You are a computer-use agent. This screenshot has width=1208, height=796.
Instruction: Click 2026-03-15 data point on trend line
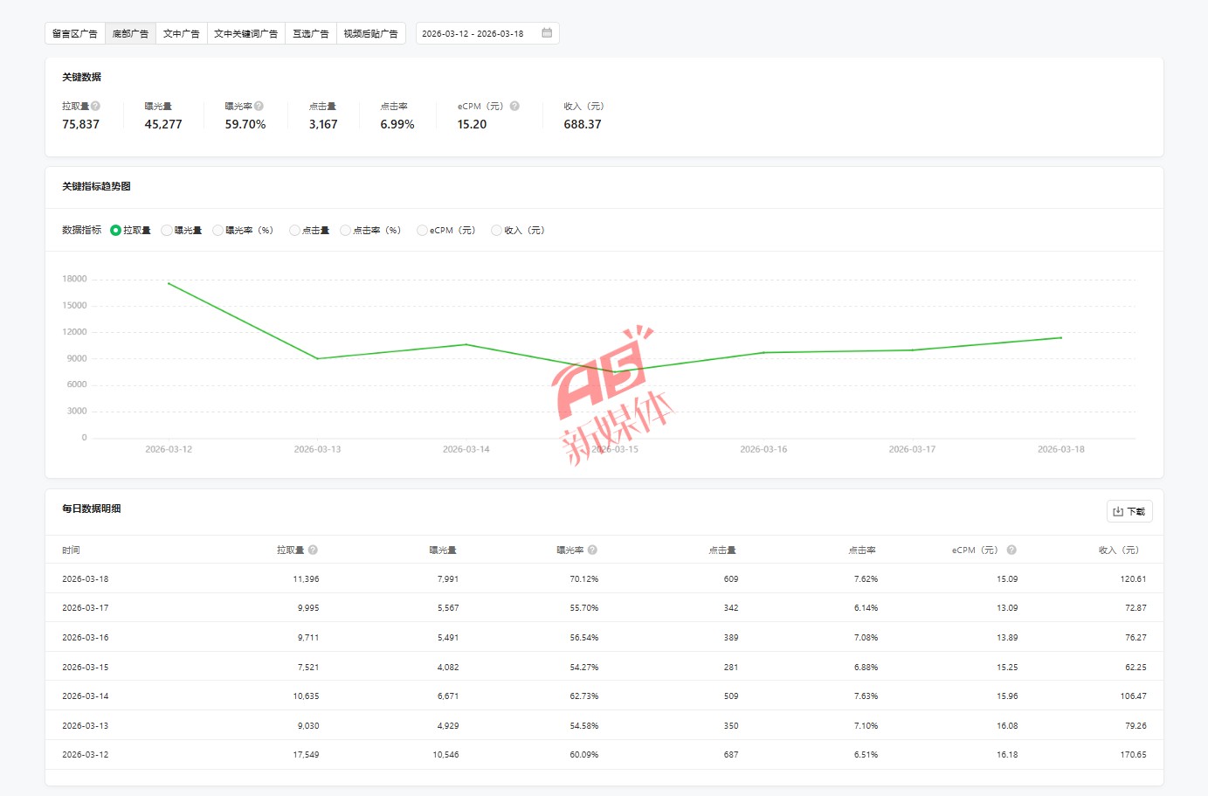point(615,372)
